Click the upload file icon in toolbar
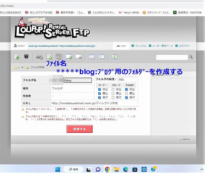205x173 pixels. click(16, 57)
